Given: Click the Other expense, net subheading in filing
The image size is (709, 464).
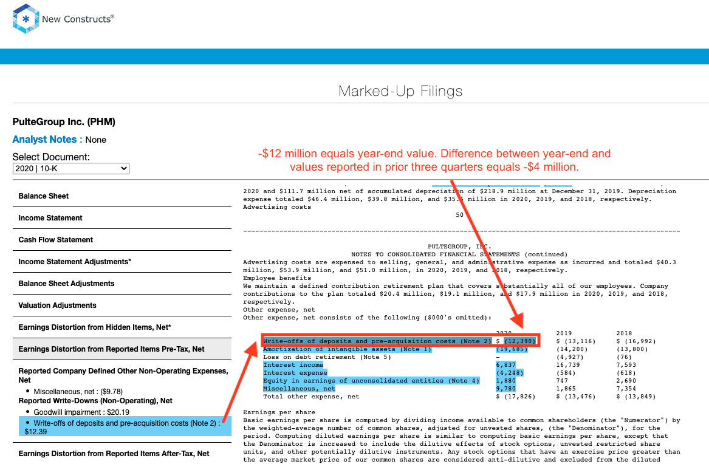Looking at the screenshot, I should [x=279, y=310].
